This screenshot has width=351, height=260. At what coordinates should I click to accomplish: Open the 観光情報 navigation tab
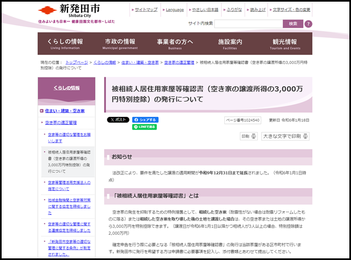(x=285, y=44)
